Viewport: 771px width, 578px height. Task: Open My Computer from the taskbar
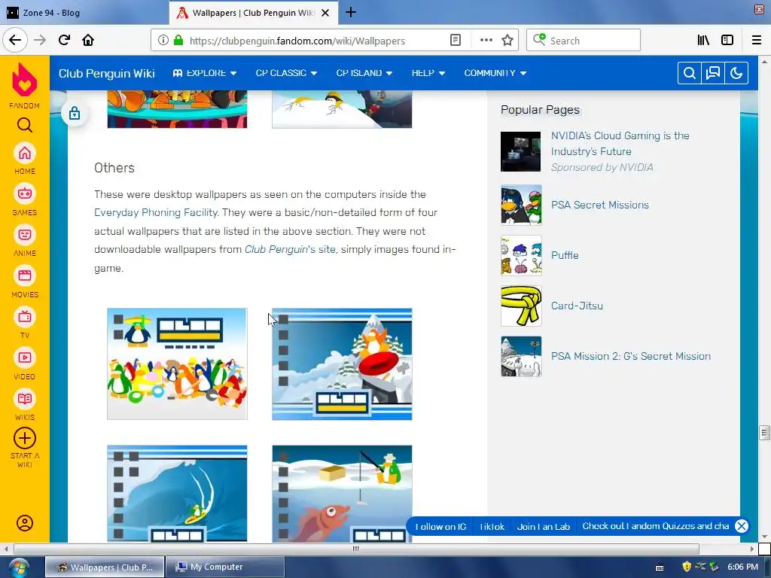[x=224, y=567]
